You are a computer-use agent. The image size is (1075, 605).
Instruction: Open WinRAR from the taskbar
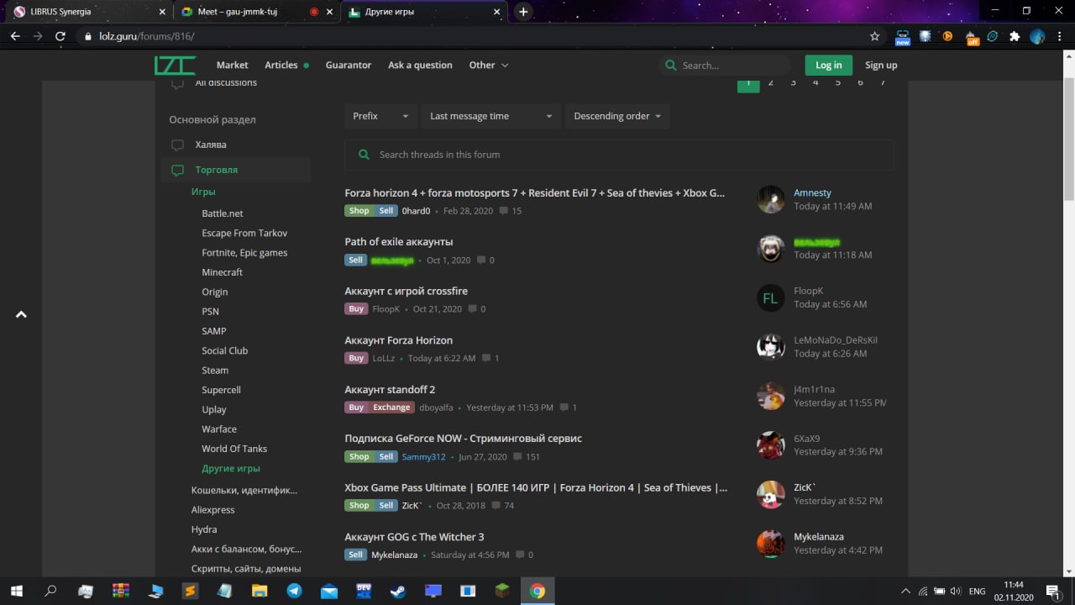120,591
